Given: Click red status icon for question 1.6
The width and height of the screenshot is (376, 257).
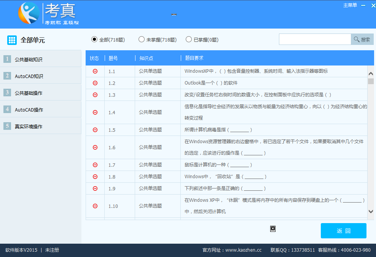Looking at the screenshot, I should coord(95,147).
